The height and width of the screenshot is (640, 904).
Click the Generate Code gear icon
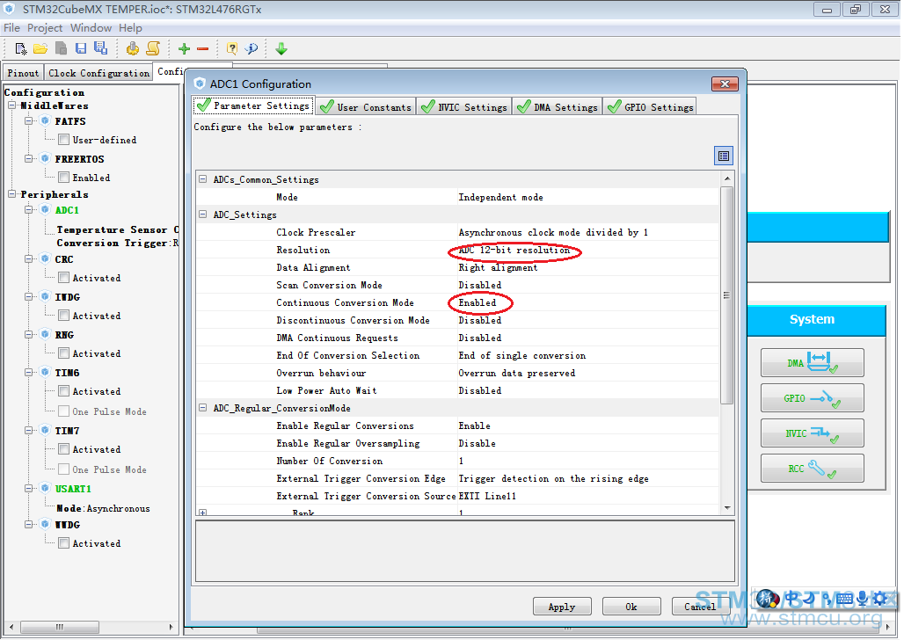pyautogui.click(x=133, y=49)
